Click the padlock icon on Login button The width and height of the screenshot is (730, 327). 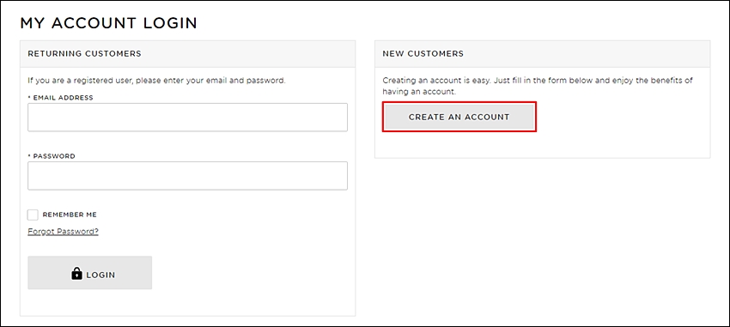(76, 274)
